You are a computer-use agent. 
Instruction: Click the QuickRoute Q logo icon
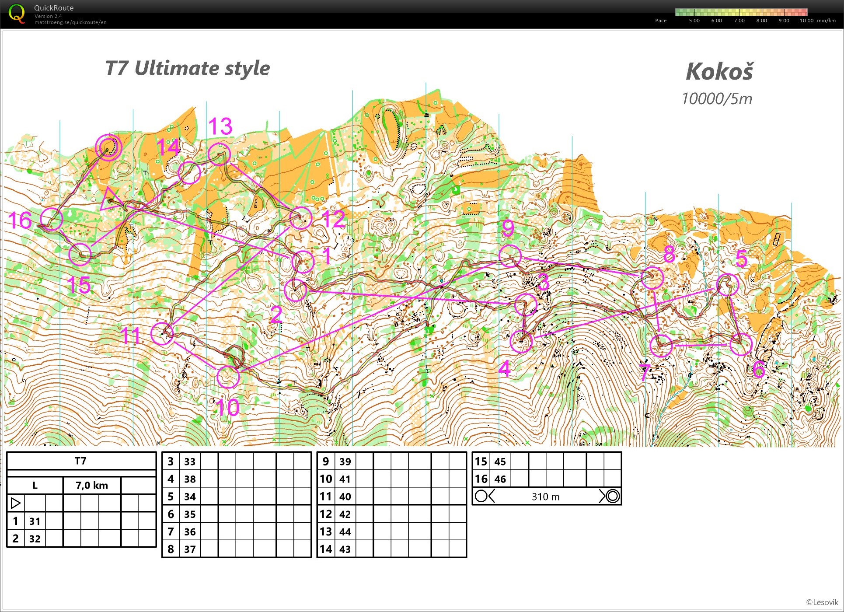(17, 14)
